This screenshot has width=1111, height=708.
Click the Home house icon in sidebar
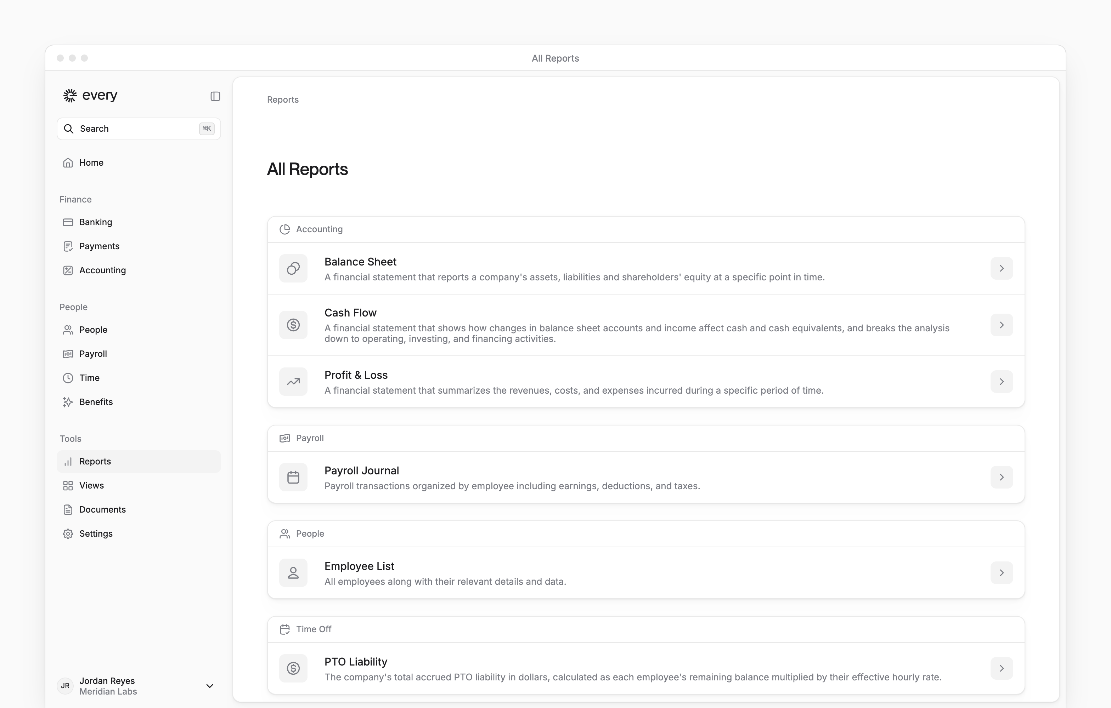68,163
